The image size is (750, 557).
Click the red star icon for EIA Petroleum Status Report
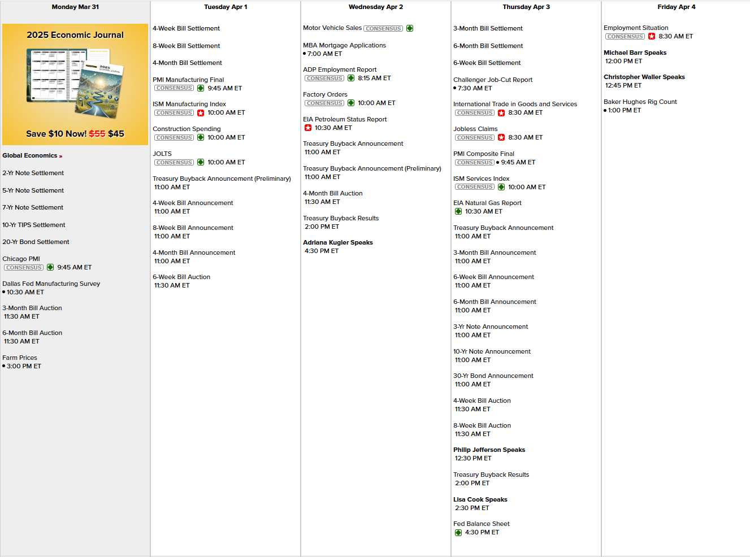[x=308, y=128]
